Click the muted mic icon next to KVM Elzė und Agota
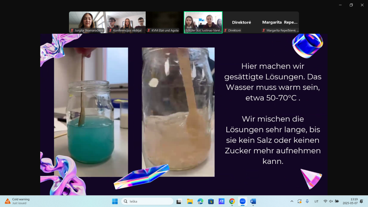 [149, 30]
